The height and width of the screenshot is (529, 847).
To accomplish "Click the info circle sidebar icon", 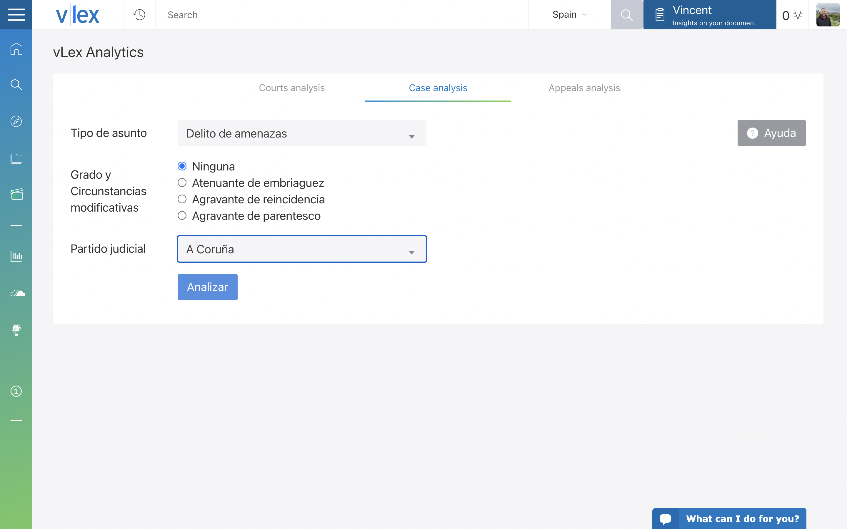I will coord(16,391).
